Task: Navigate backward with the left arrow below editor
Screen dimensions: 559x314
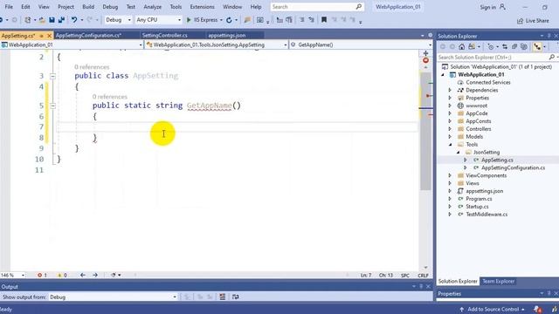Action: coord(83,275)
